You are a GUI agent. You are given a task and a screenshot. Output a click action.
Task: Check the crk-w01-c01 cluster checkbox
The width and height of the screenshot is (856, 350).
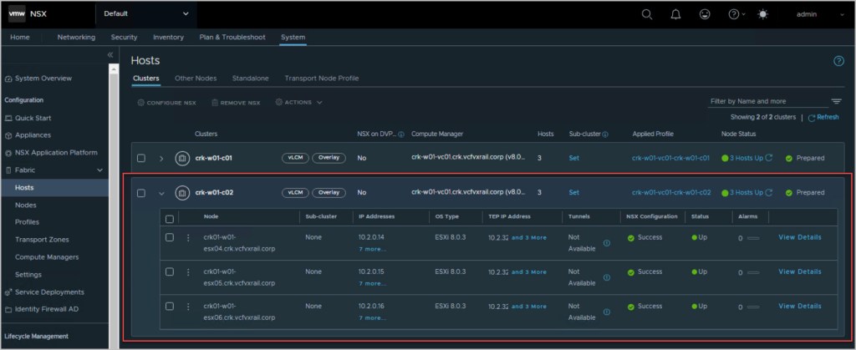tap(141, 158)
